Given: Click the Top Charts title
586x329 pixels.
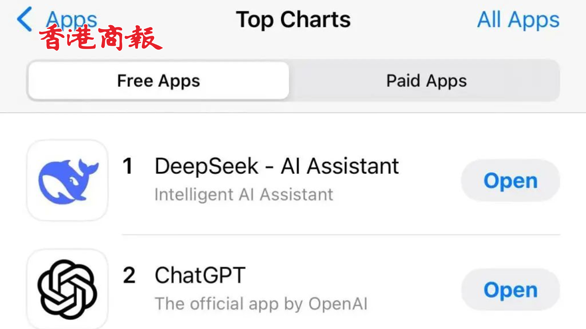Looking at the screenshot, I should [x=293, y=19].
